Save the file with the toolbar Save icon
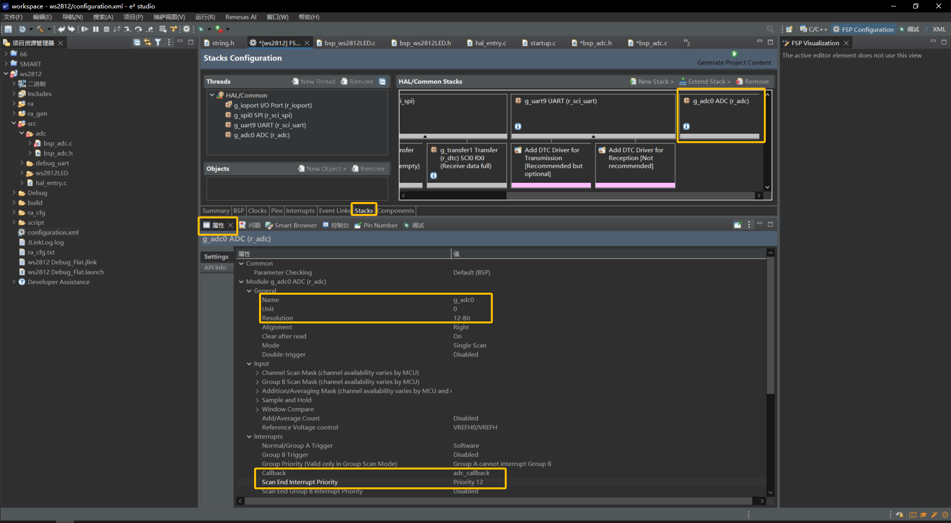 [x=8, y=29]
